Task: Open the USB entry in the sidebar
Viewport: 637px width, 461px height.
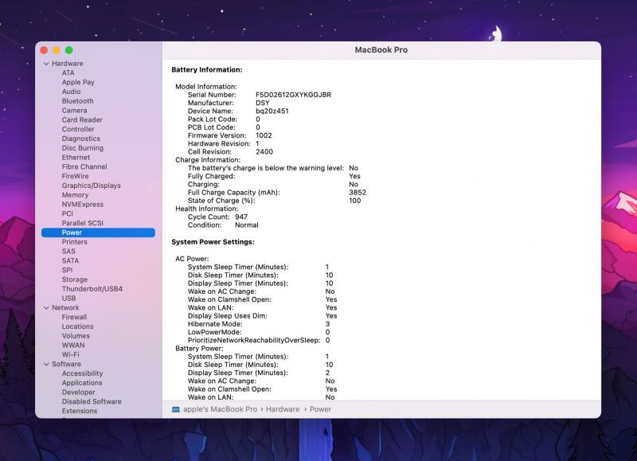Action: click(68, 298)
